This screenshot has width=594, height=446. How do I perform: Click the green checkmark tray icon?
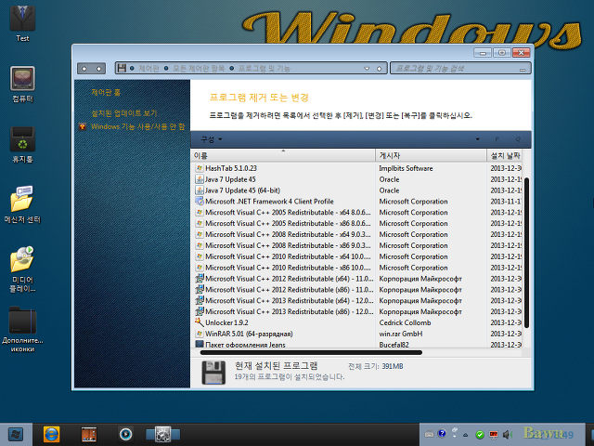point(480,435)
